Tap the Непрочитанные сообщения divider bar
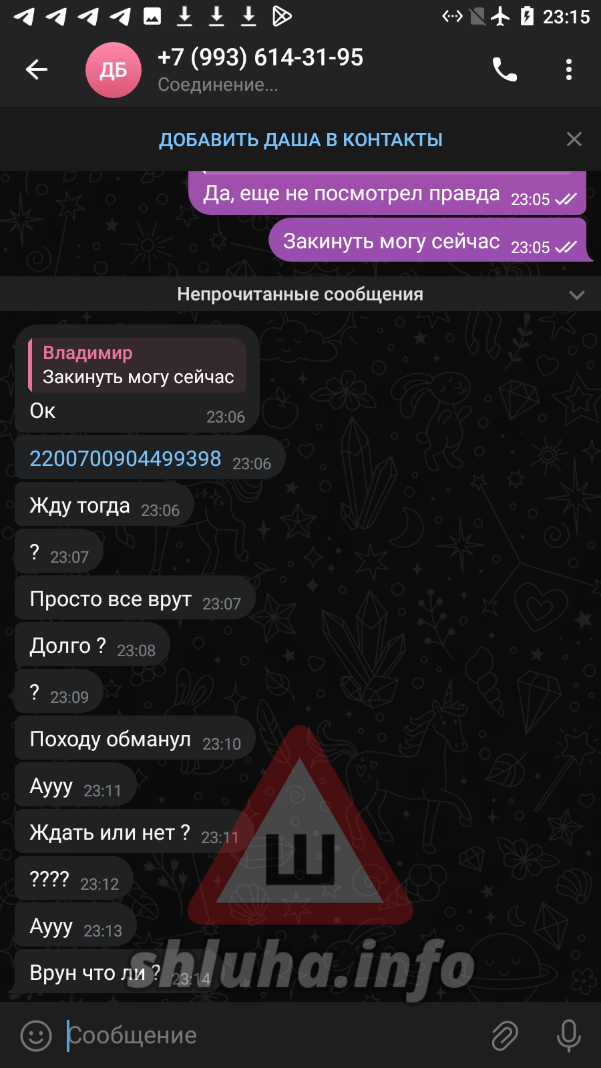The image size is (601, 1068). pyautogui.click(x=300, y=294)
